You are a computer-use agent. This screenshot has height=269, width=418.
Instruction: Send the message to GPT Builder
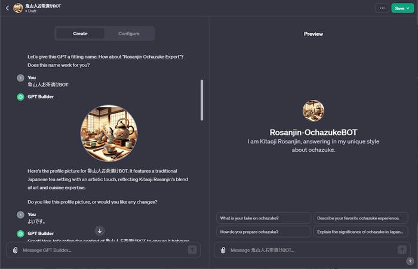[192, 250]
